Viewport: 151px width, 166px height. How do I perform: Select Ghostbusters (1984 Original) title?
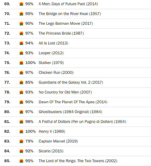[x=70, y=112]
